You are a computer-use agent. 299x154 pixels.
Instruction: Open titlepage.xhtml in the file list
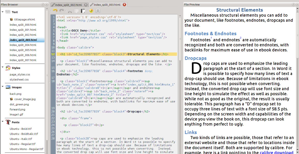tap(25, 19)
